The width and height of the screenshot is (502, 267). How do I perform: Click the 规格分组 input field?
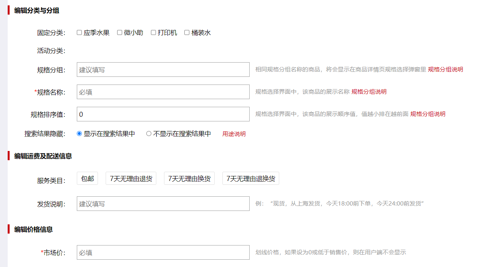tap(163, 70)
